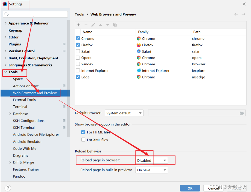Open Reload page in built-in preview dropdown
Screen dimensions: 251x192
152,170
